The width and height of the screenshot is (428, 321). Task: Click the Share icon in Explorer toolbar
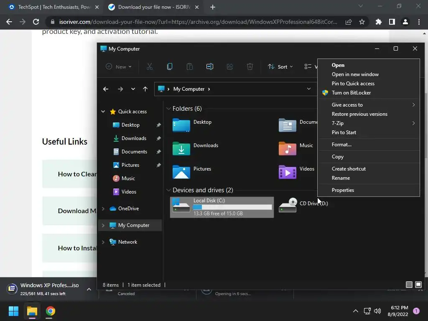[x=230, y=66]
